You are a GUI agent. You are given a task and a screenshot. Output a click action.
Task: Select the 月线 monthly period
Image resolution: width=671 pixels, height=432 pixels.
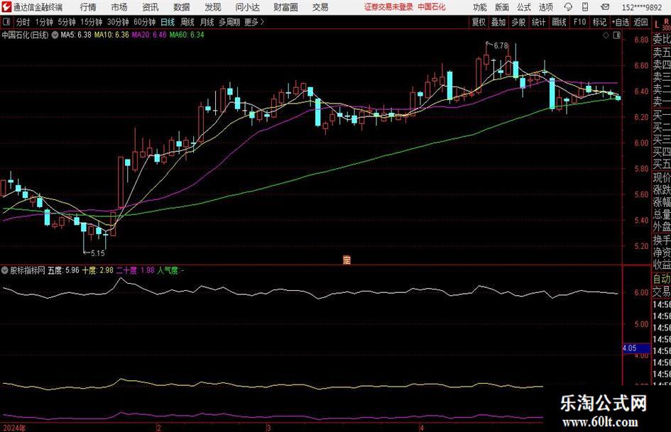click(x=207, y=22)
